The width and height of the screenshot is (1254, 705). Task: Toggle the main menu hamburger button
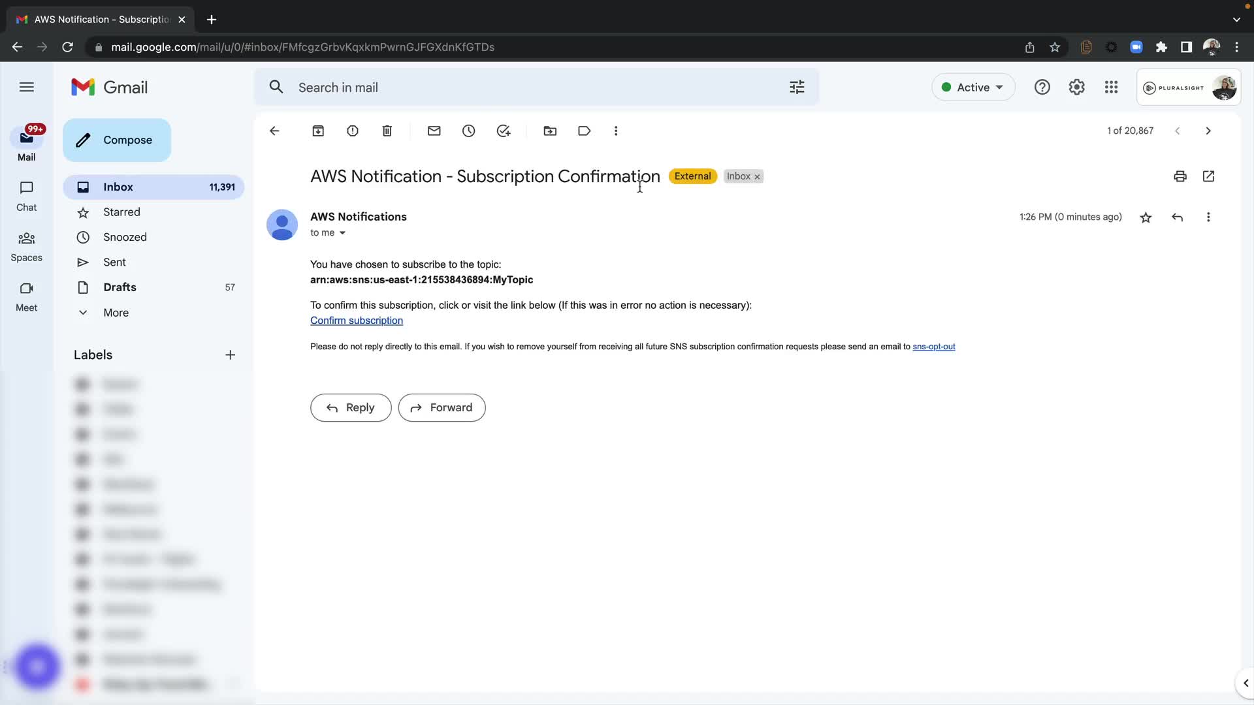[27, 87]
